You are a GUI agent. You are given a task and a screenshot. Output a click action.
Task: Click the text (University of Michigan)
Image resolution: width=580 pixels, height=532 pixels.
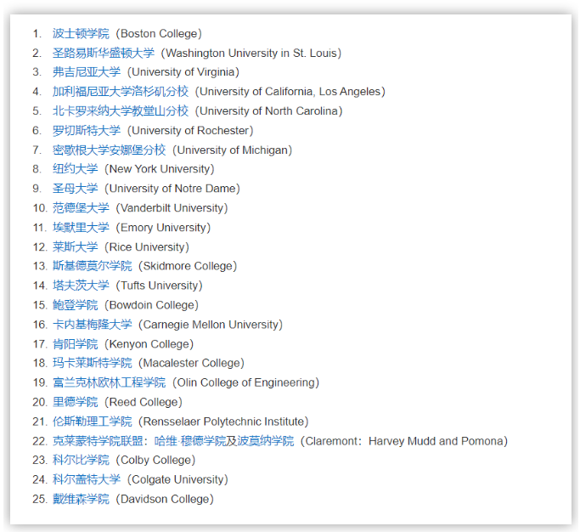pos(233,150)
